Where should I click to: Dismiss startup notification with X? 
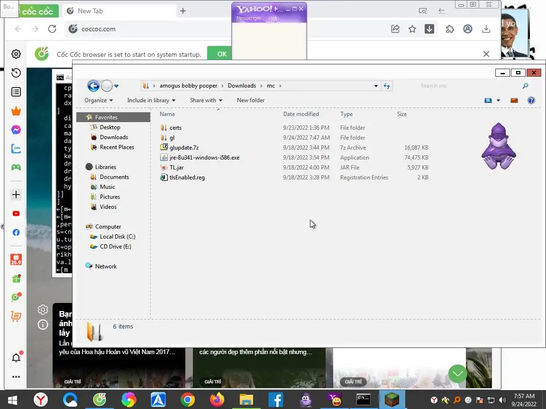point(486,54)
